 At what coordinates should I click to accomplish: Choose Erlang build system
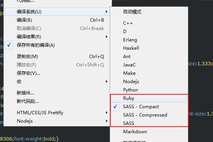tap(149, 40)
